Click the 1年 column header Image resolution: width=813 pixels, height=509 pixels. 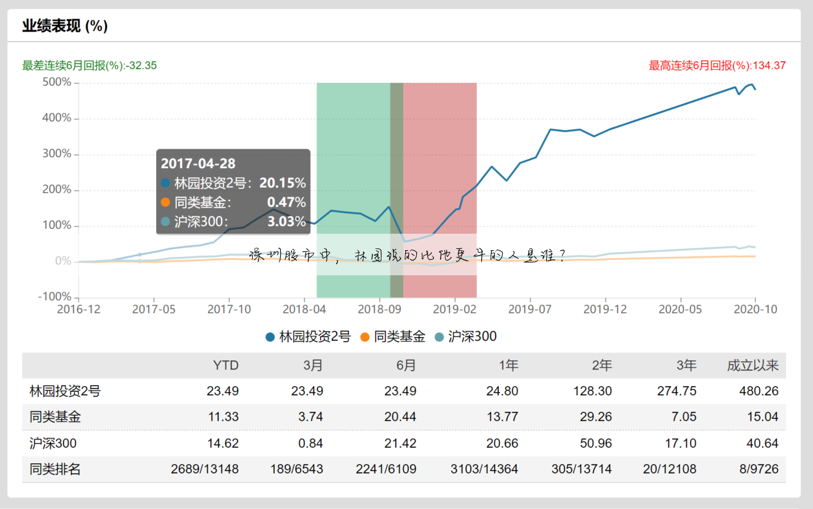pos(508,366)
